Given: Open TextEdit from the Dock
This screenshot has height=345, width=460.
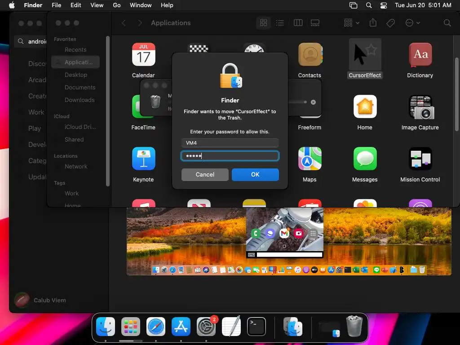Looking at the screenshot, I should tap(231, 326).
